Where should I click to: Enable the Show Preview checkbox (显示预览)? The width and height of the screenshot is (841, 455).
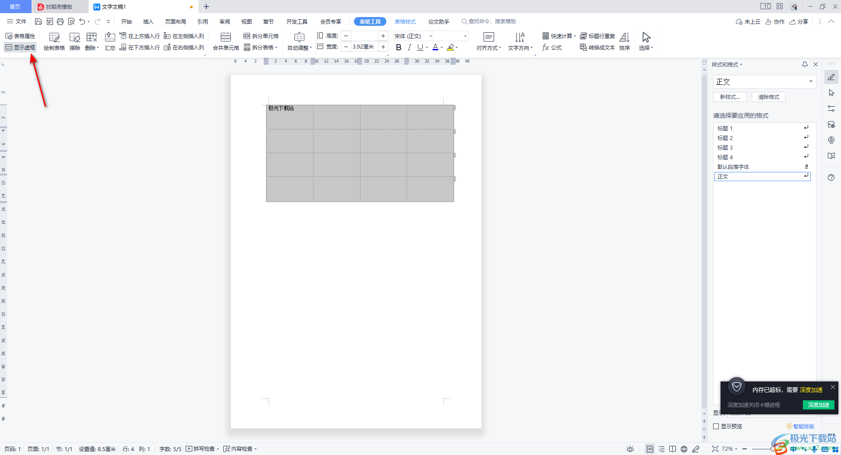(716, 426)
